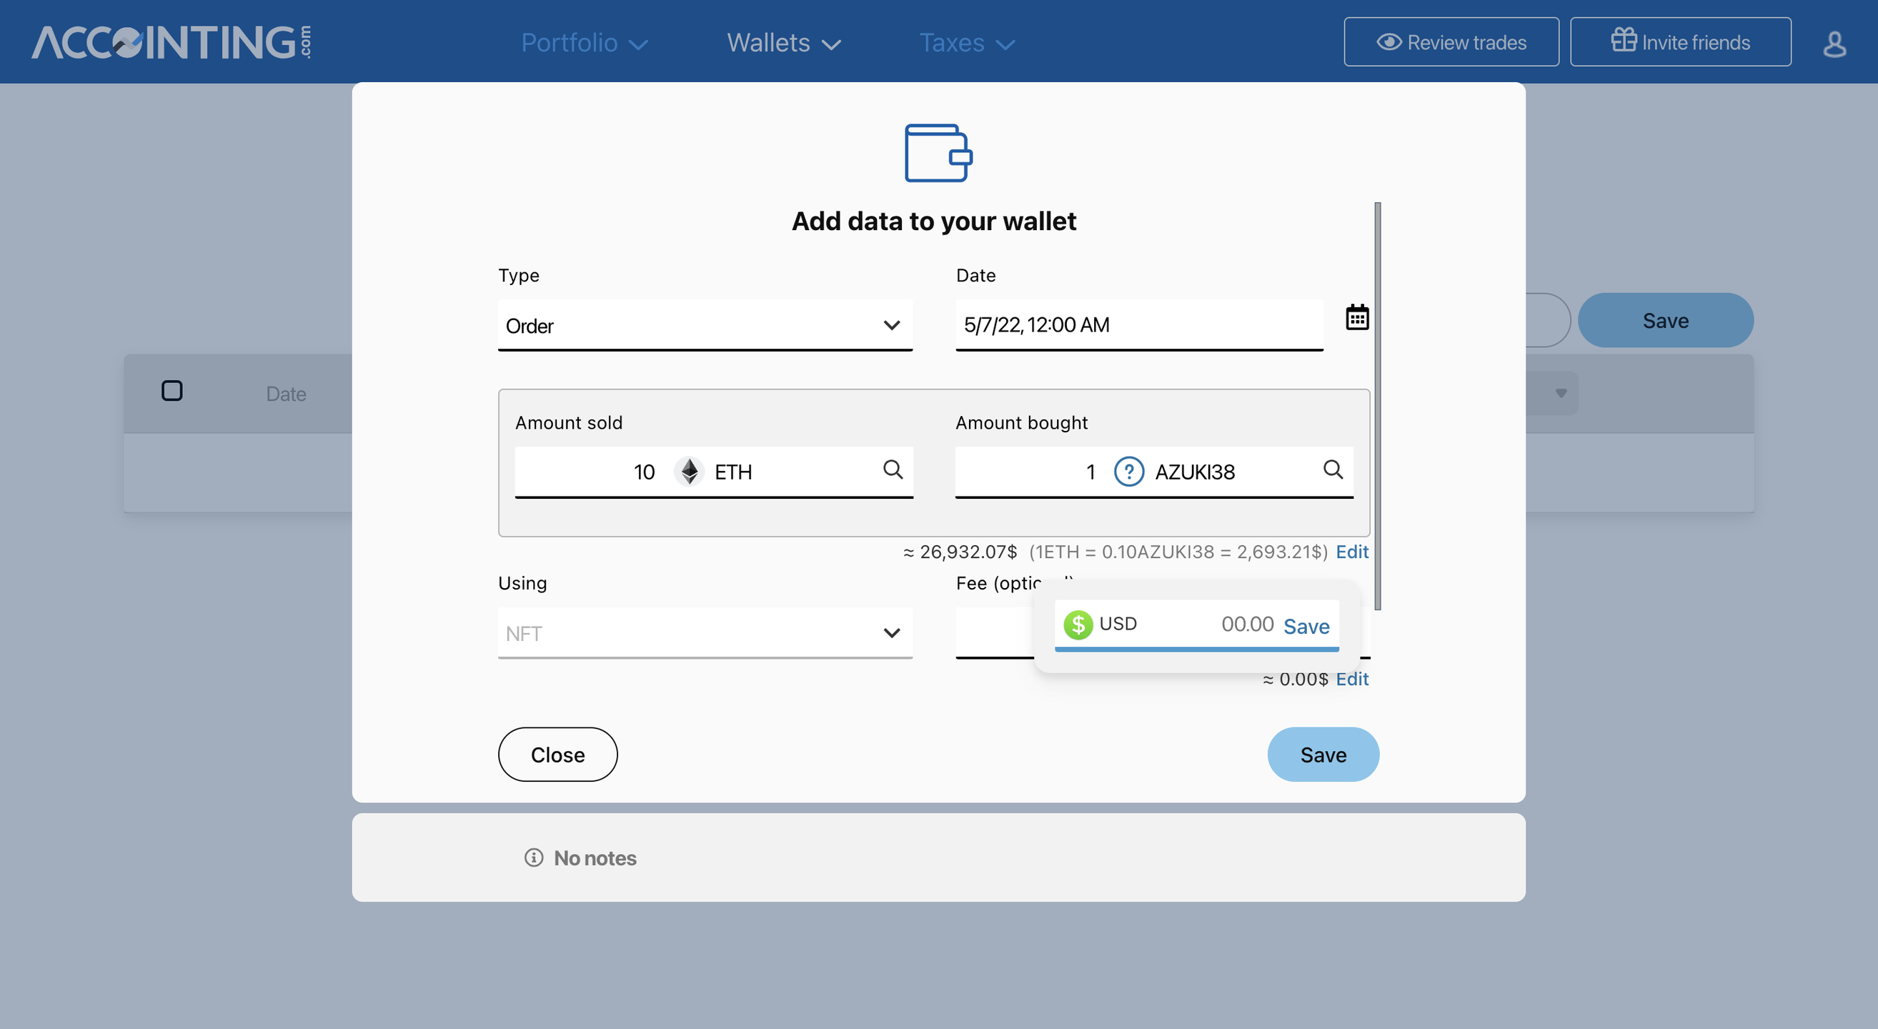The image size is (1878, 1029).
Task: Click the dialog's vertical scrollbar
Action: pos(1377,405)
